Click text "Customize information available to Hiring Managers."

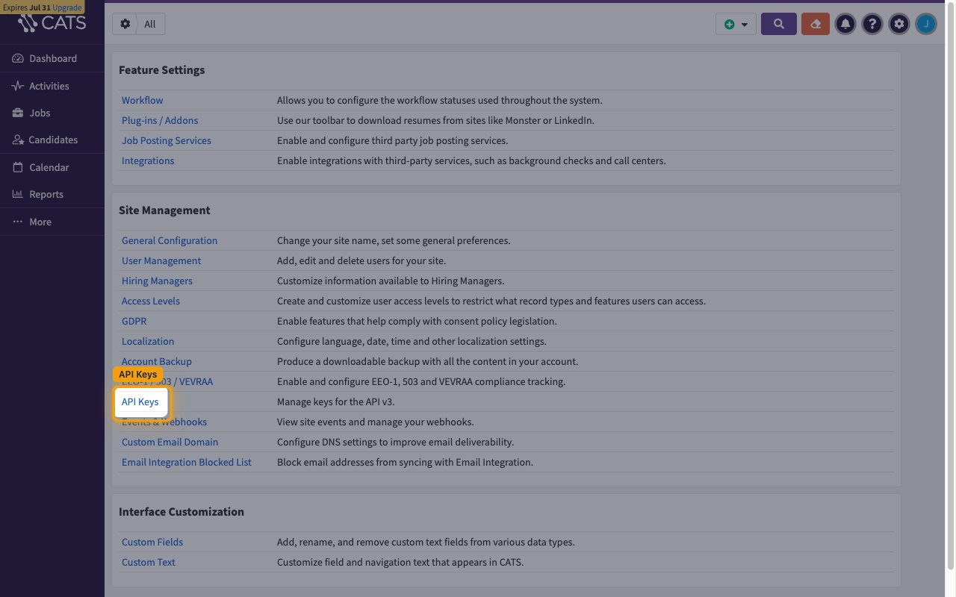391,281
